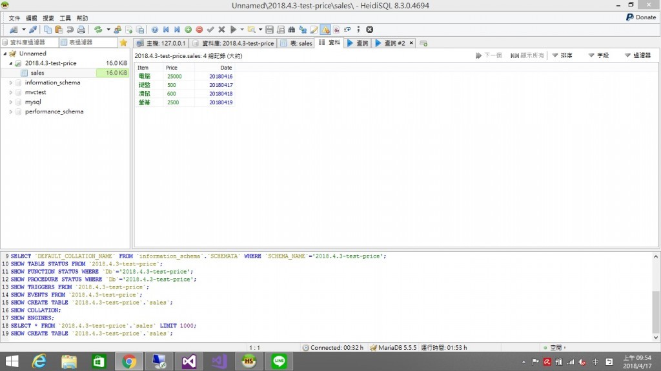Screen dimensions: 661x371
Task: Toggle the stop-on-errors warning icon
Action: point(325,30)
